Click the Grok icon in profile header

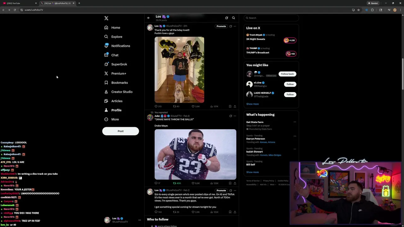227,18
